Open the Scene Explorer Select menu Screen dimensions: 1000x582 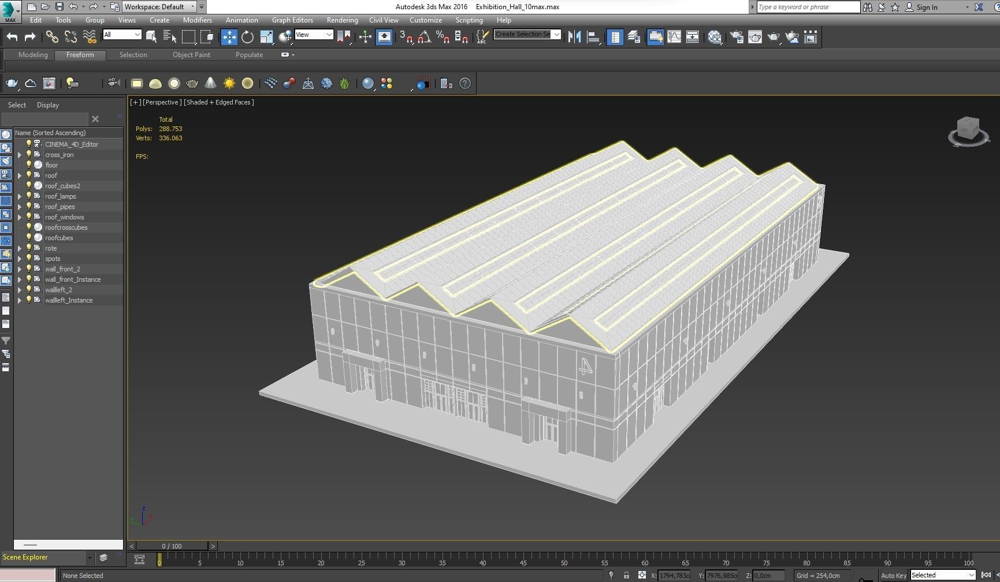(17, 105)
